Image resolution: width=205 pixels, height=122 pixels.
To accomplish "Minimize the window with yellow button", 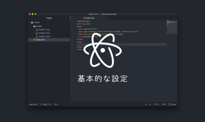I will [33, 14].
